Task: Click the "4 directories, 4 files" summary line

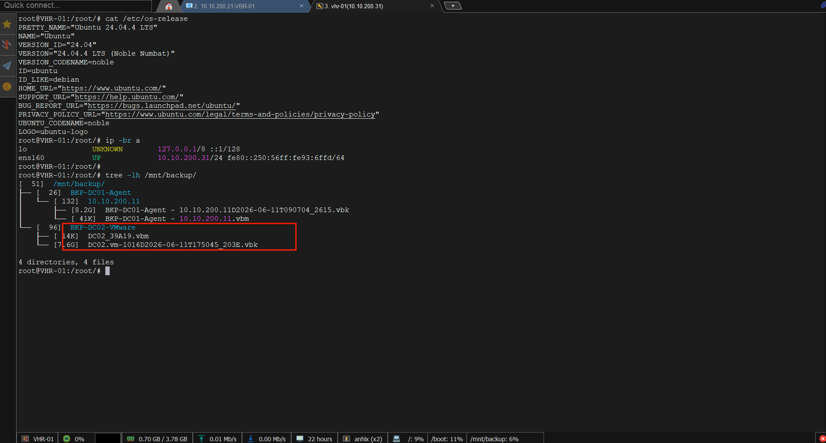Action: pos(66,262)
